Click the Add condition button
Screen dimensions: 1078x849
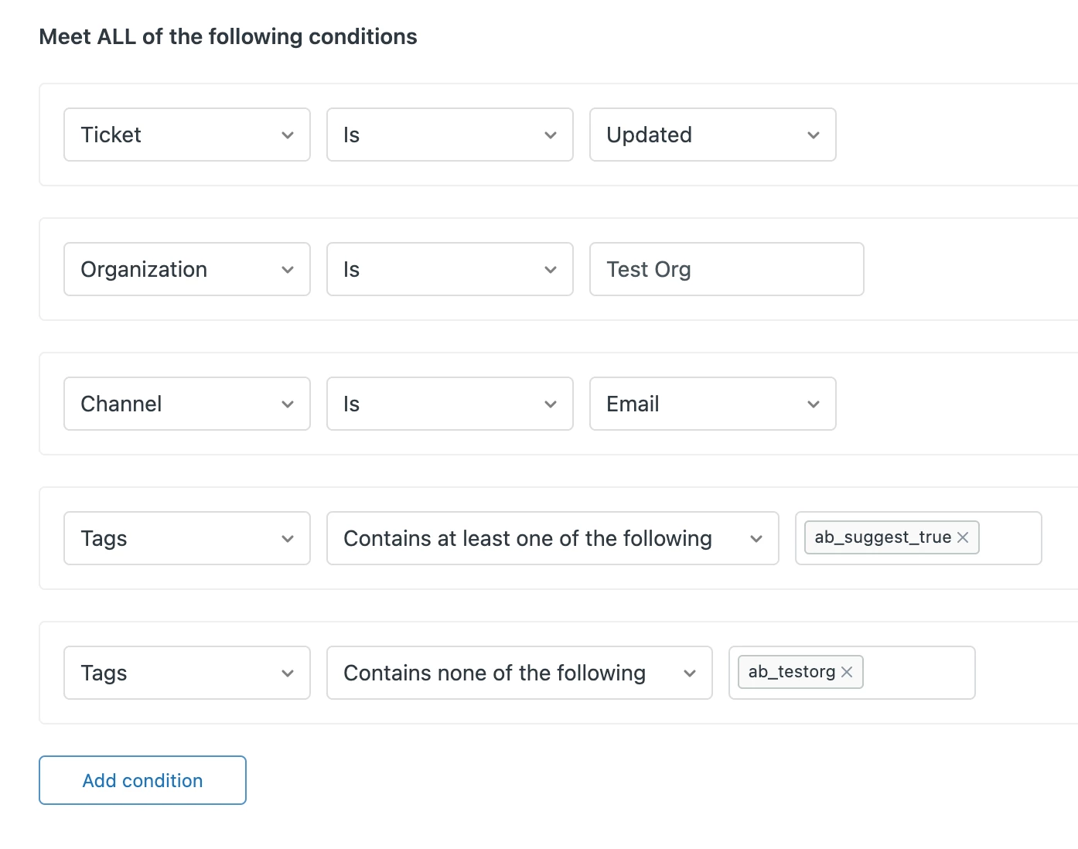[x=142, y=780]
